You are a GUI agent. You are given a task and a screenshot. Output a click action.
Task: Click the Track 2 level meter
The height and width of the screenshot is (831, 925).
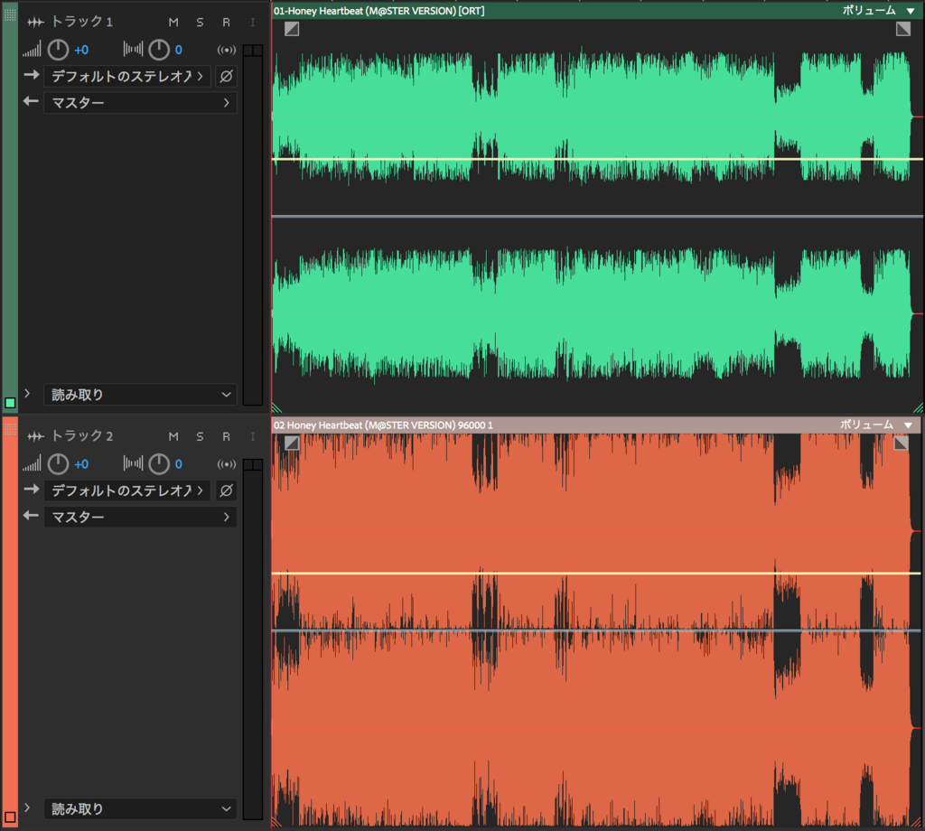(253, 639)
